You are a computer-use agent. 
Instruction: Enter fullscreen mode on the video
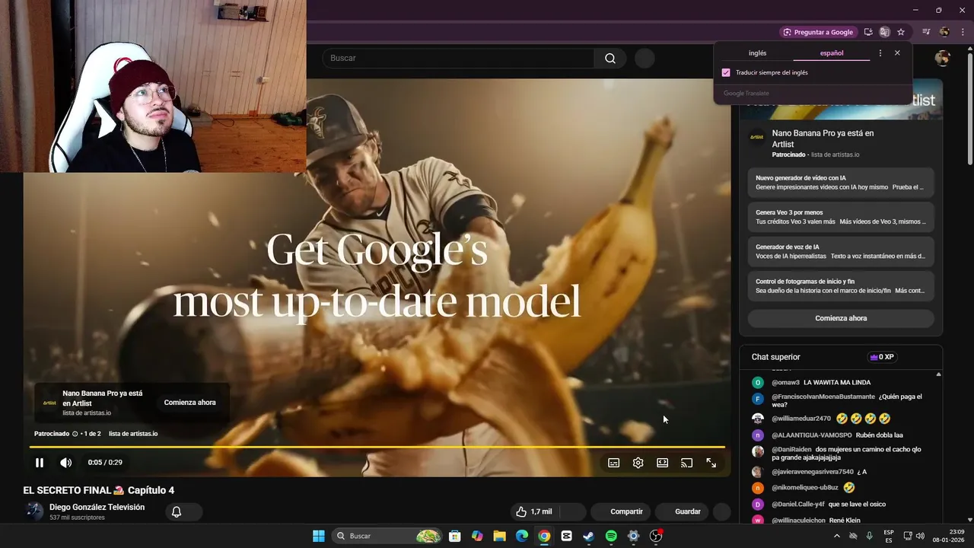[x=711, y=463]
